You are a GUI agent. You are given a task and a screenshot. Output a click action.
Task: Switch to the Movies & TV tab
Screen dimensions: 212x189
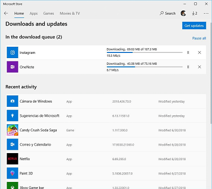70,13
